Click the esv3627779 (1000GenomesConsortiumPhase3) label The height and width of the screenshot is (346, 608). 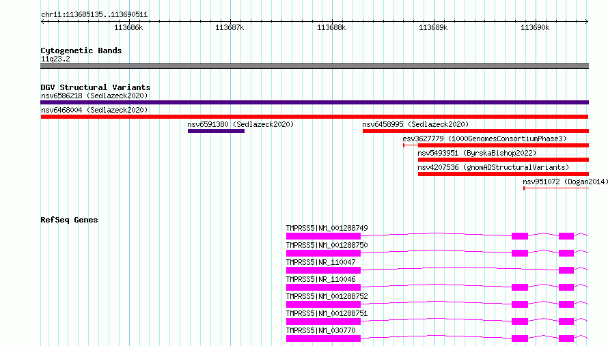click(x=484, y=139)
